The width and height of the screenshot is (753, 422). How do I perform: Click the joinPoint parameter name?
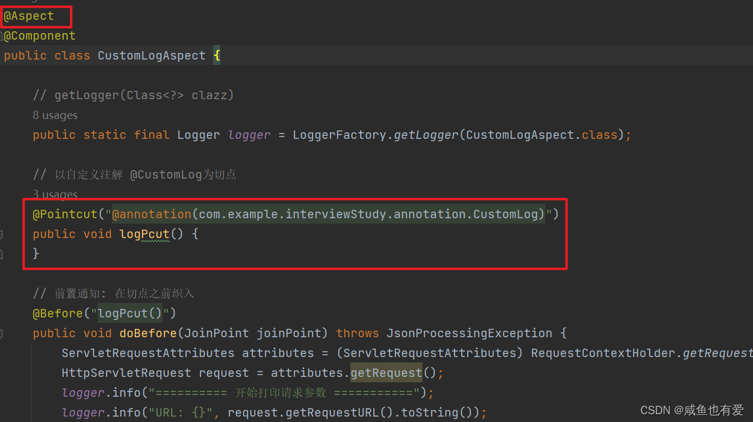(289, 333)
